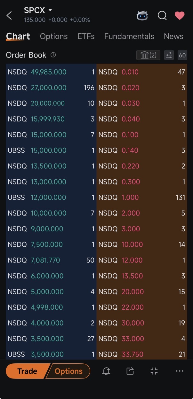Open the Fundamentals tab
This screenshot has width=193, height=399.
129,37
